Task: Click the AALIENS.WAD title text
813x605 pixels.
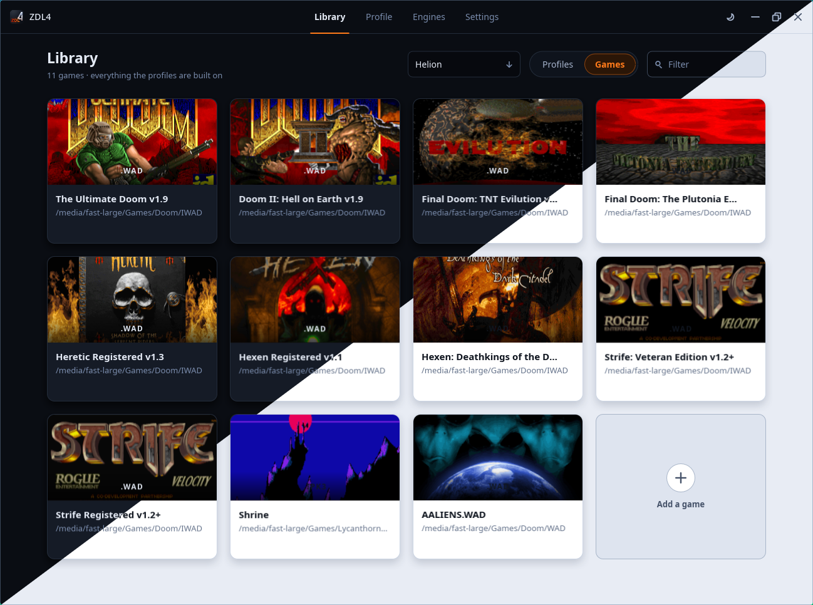Action: [x=453, y=515]
